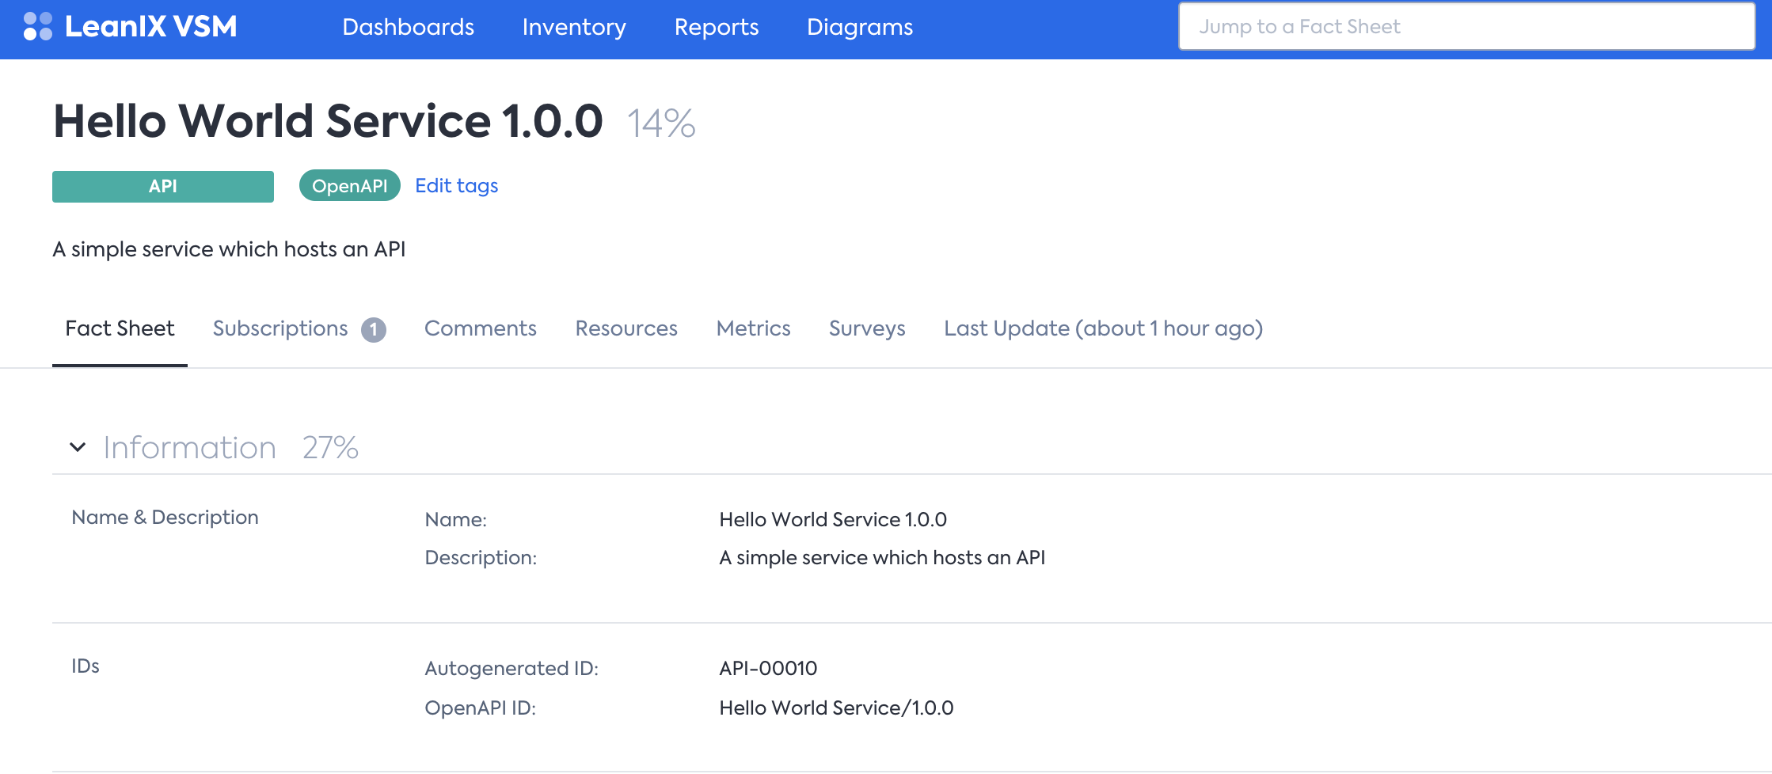This screenshot has height=774, width=1772.
Task: Click the Information 27% completion value
Action: point(331,448)
